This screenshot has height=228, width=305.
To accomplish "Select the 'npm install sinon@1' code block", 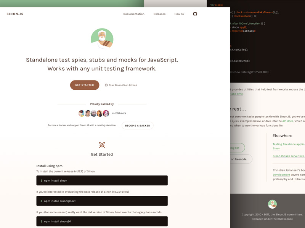I will [102, 221].
